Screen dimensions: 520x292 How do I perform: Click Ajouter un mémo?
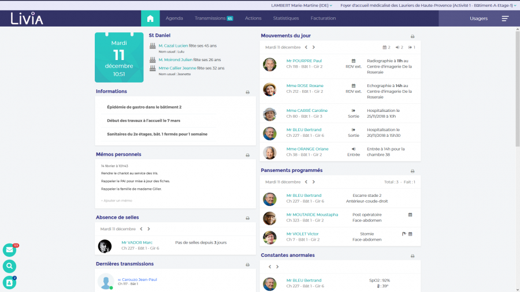click(x=116, y=200)
